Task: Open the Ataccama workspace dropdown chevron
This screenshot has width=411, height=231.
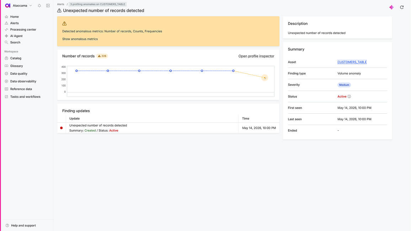Action: coord(31,5)
